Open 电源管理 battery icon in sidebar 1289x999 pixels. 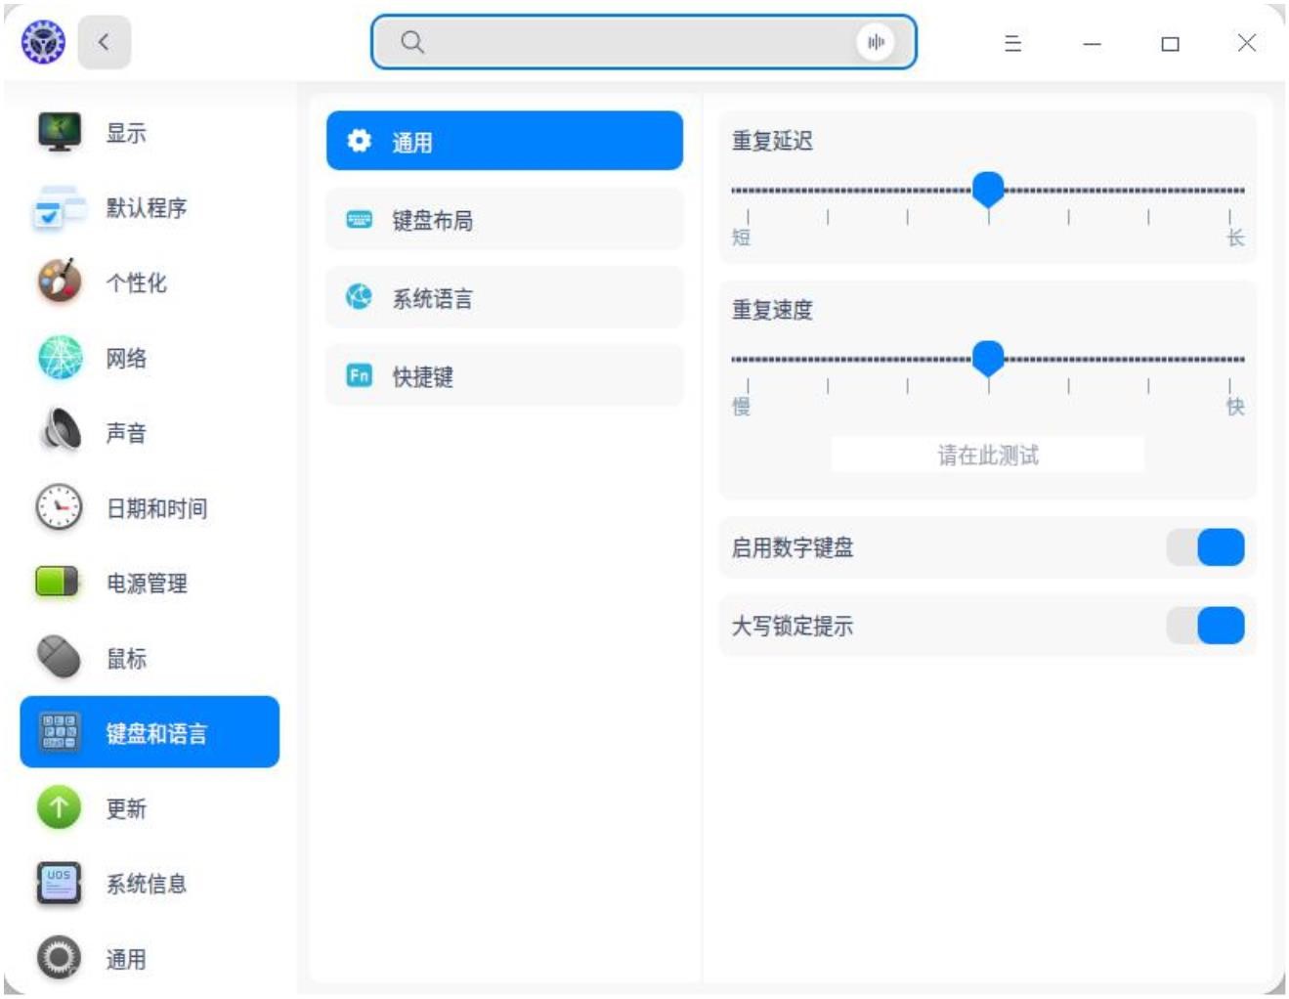click(x=58, y=582)
